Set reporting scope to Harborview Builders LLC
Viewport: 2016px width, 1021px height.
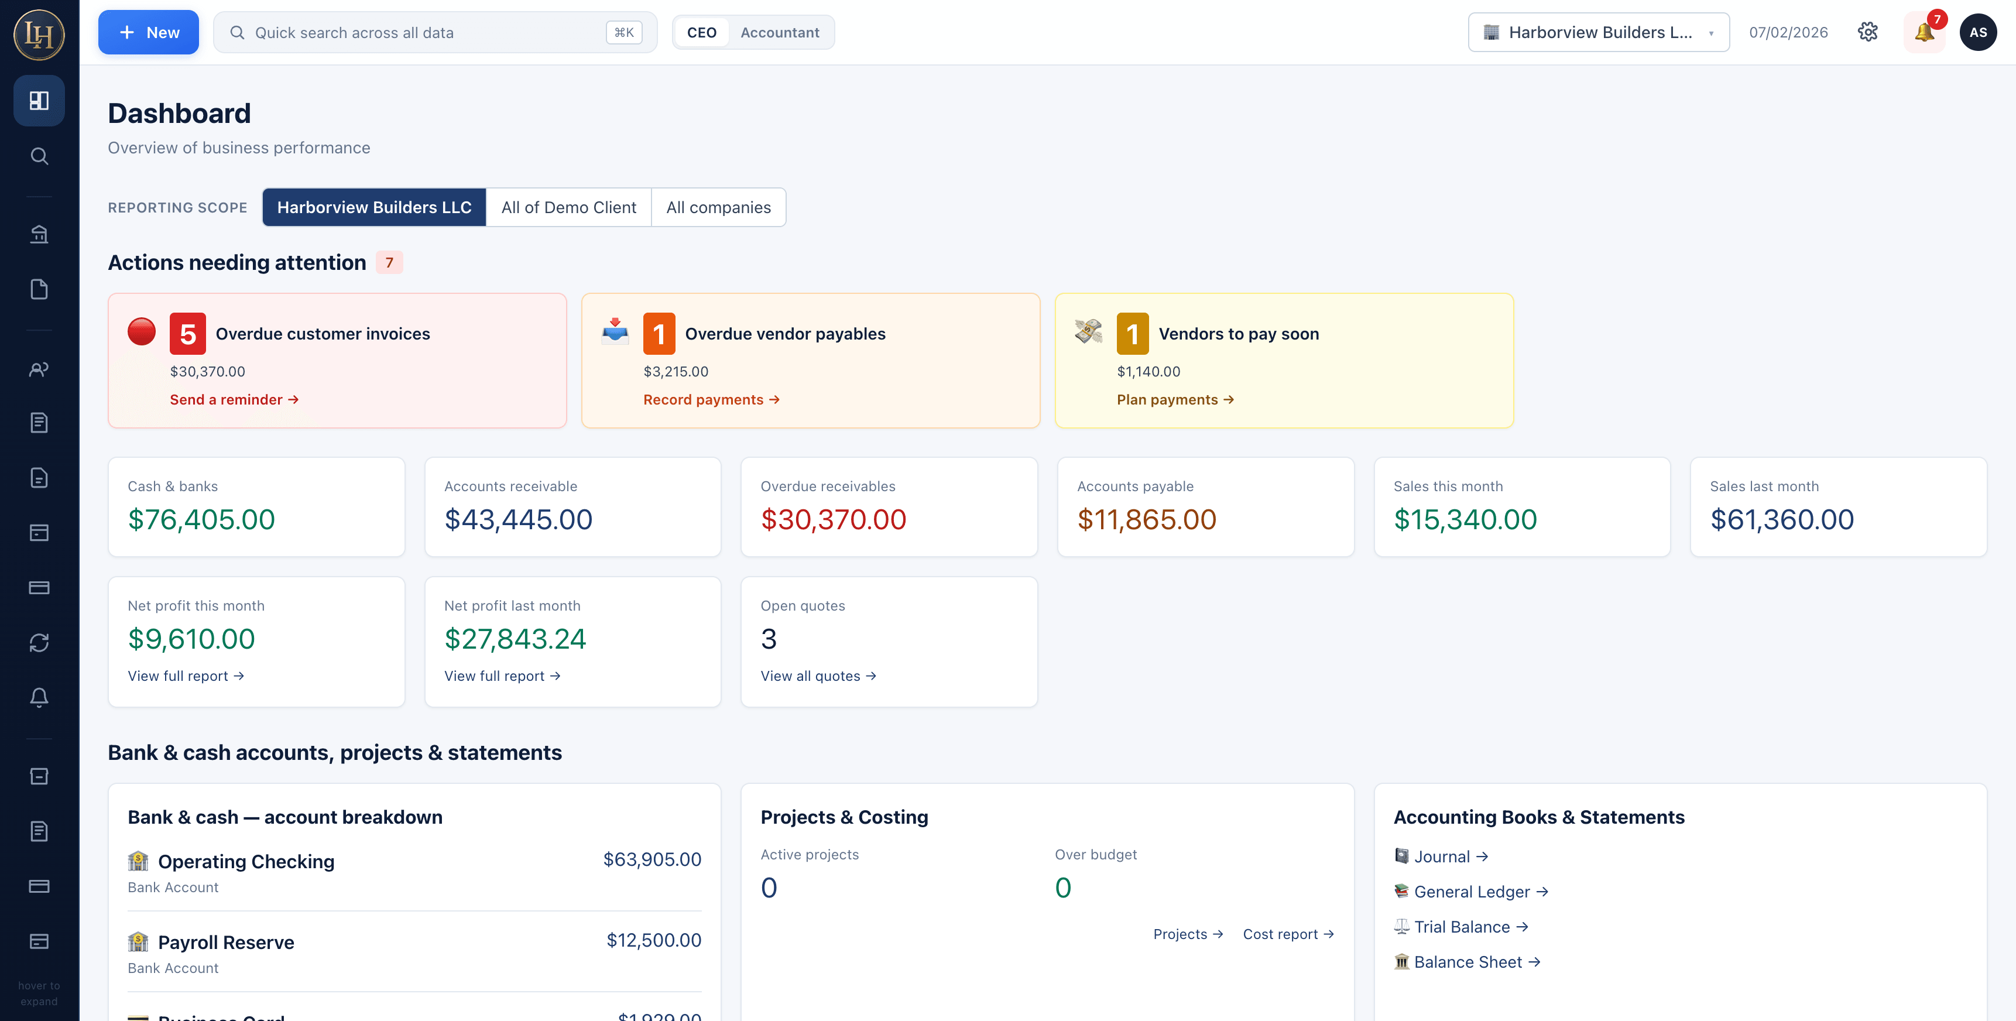point(374,207)
